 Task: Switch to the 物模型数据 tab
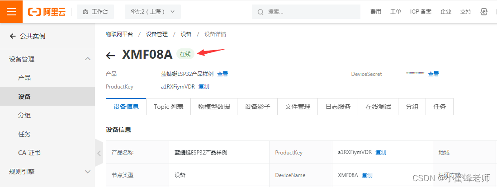point(214,107)
